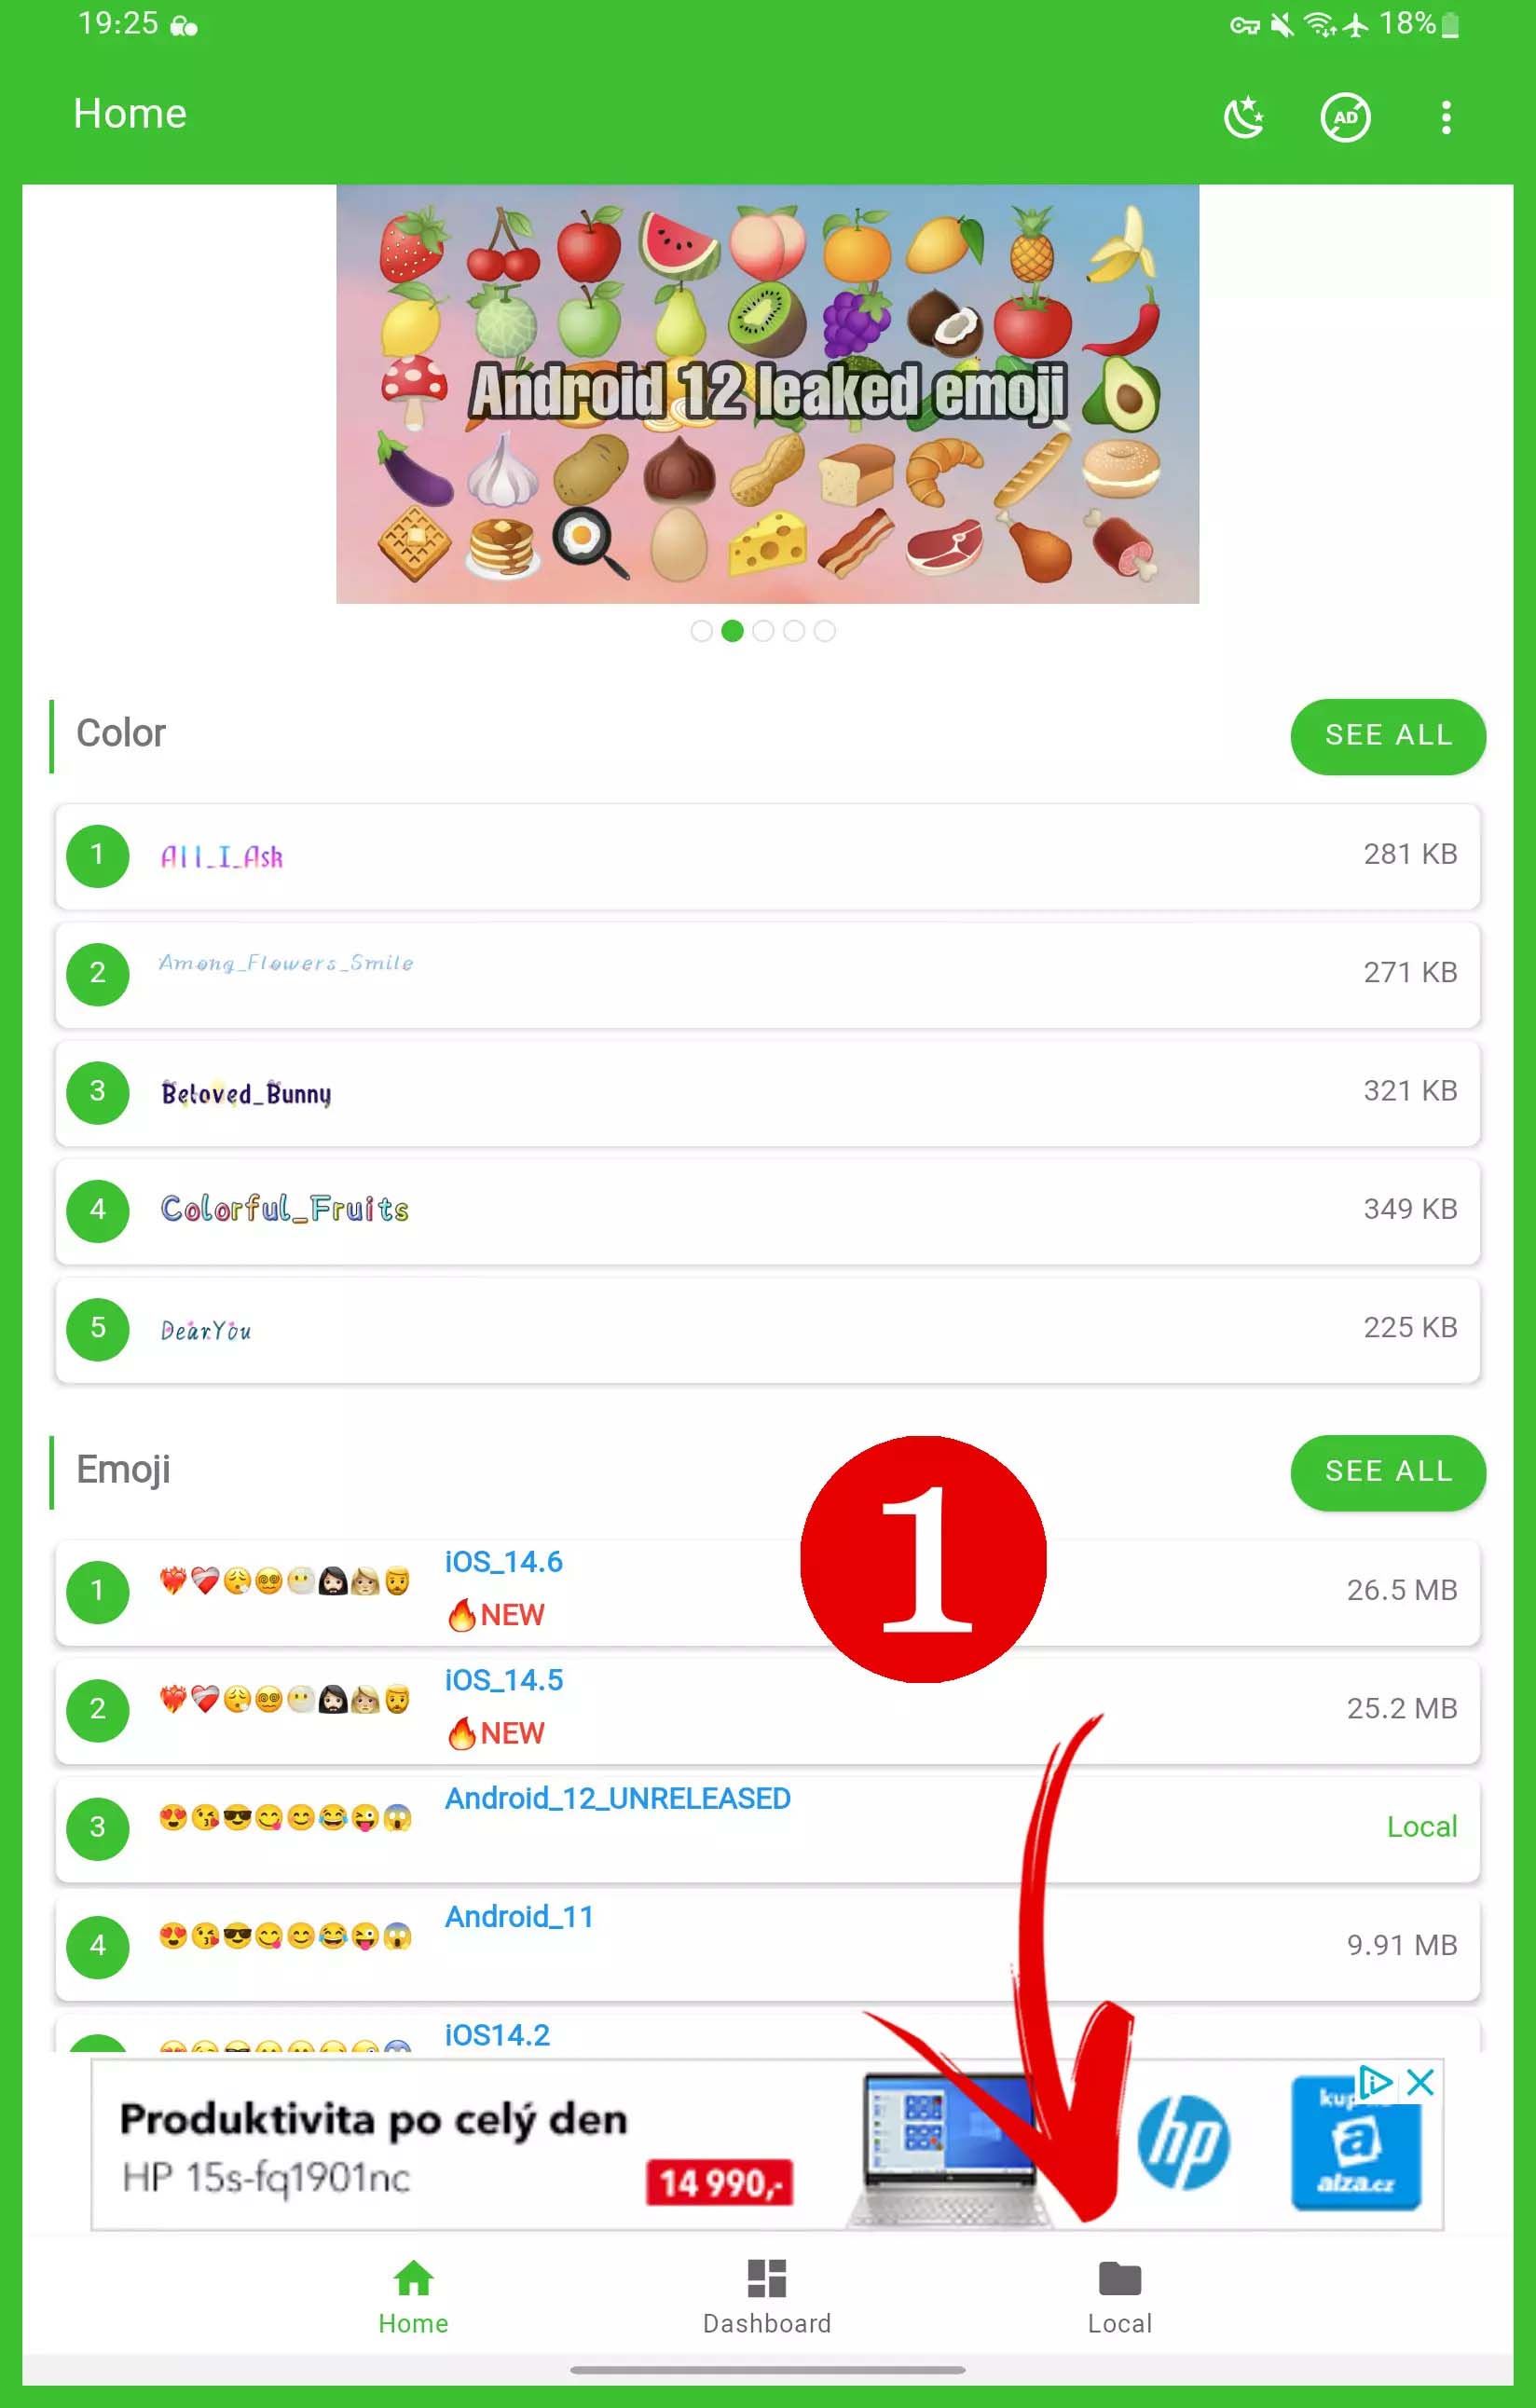The width and height of the screenshot is (1536, 2408).
Task: Close the HP ad banner
Action: click(1420, 2082)
